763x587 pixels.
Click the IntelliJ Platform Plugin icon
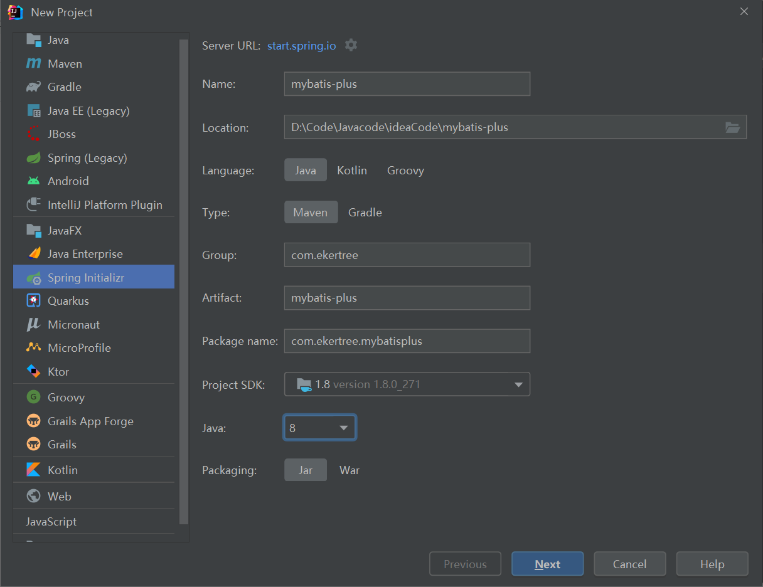(34, 205)
